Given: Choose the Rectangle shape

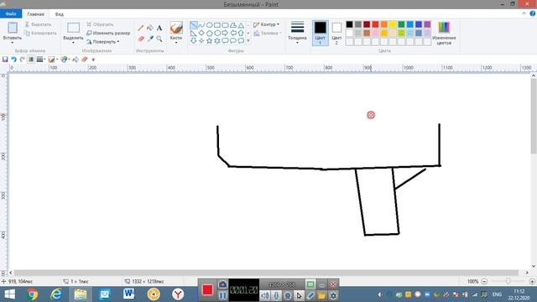Looking at the screenshot, I should 217,25.
